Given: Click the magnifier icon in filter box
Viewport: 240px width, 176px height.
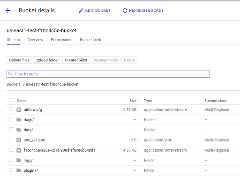Looking at the screenshot, I should (10, 74).
